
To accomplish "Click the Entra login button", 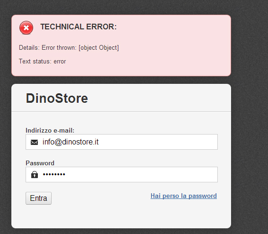I will (x=38, y=198).
